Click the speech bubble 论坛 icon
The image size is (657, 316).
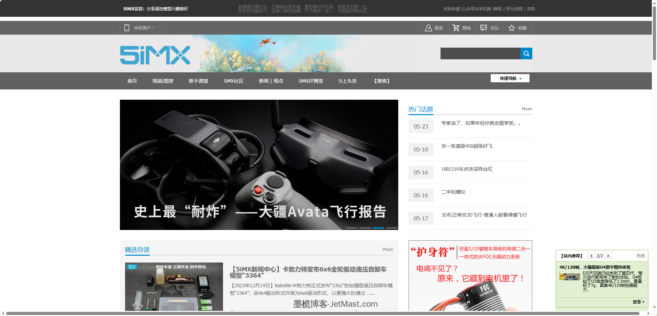coord(483,28)
